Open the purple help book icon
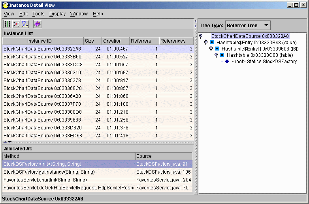The height and width of the screenshot is (204, 309). 37,24
